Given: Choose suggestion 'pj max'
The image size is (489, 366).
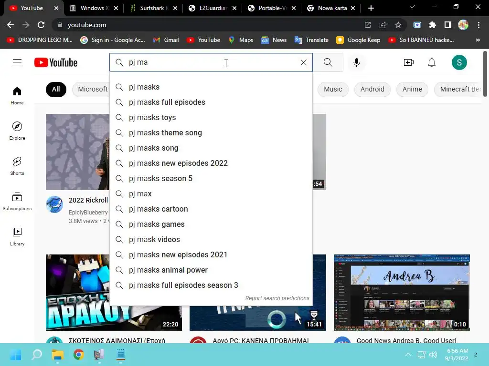Looking at the screenshot, I should tap(211, 193).
